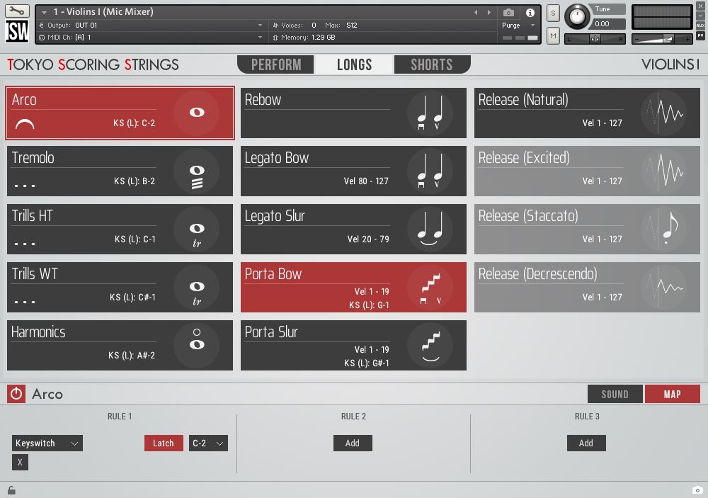The width and height of the screenshot is (708, 498).
Task: Switch to the PERFORM tab
Action: tap(276, 64)
